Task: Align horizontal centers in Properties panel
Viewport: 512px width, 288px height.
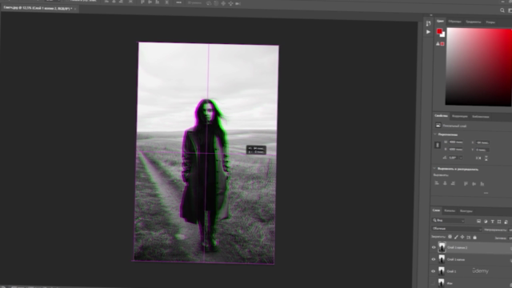Action: (445, 183)
